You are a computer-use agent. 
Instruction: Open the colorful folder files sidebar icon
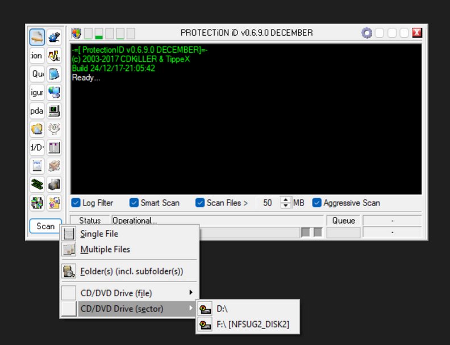tap(54, 203)
